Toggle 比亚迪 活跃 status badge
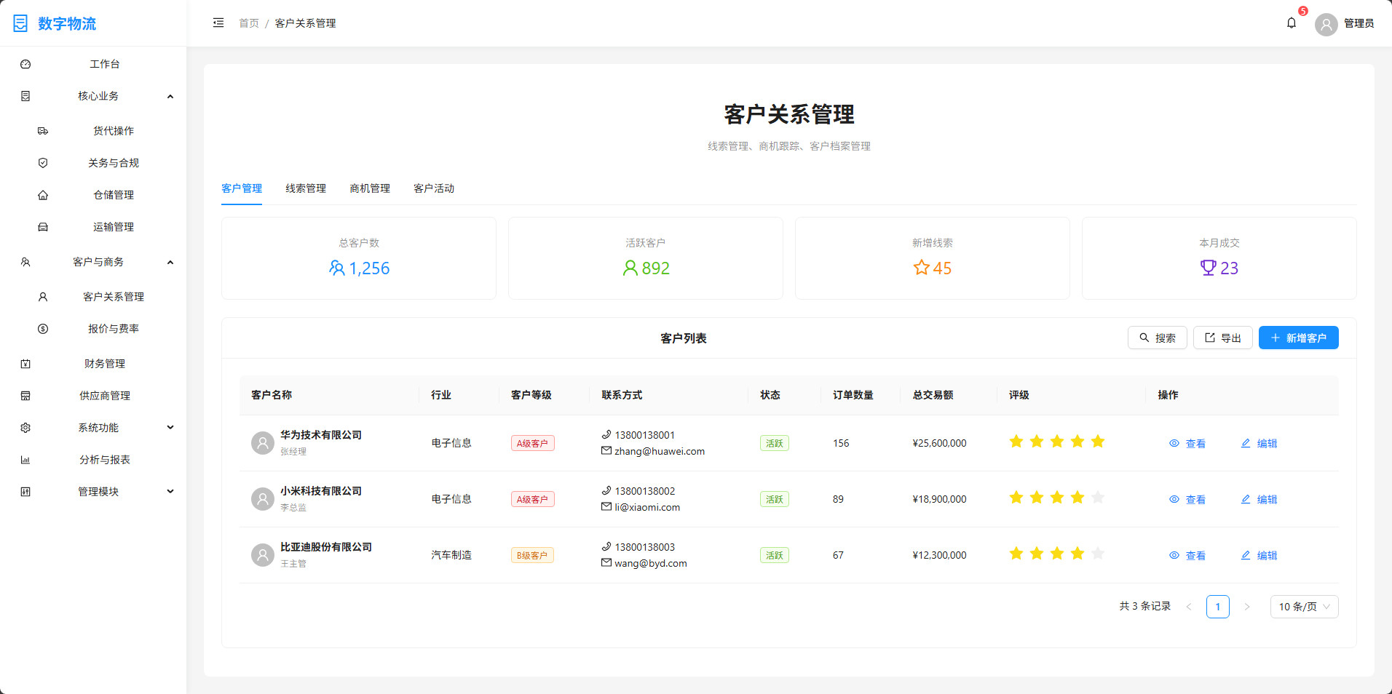 click(x=774, y=554)
